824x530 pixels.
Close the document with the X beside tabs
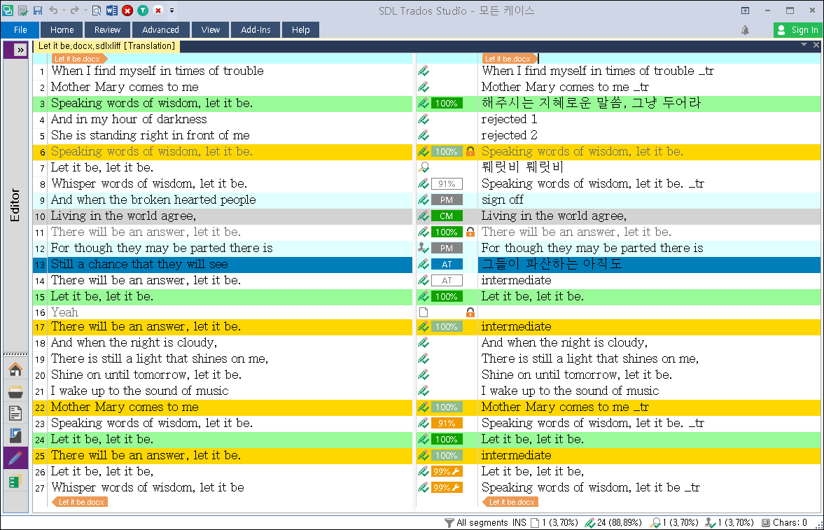click(x=816, y=46)
